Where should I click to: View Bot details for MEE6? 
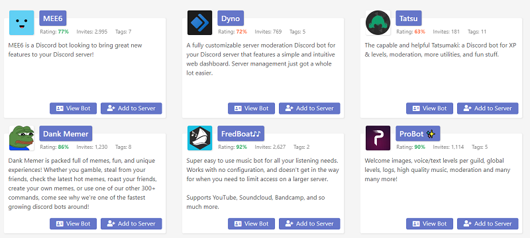click(x=73, y=108)
